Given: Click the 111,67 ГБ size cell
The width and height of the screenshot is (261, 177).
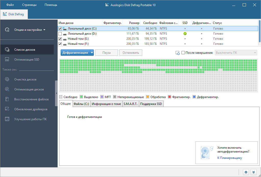Looking at the screenshot, I should 133,34.
